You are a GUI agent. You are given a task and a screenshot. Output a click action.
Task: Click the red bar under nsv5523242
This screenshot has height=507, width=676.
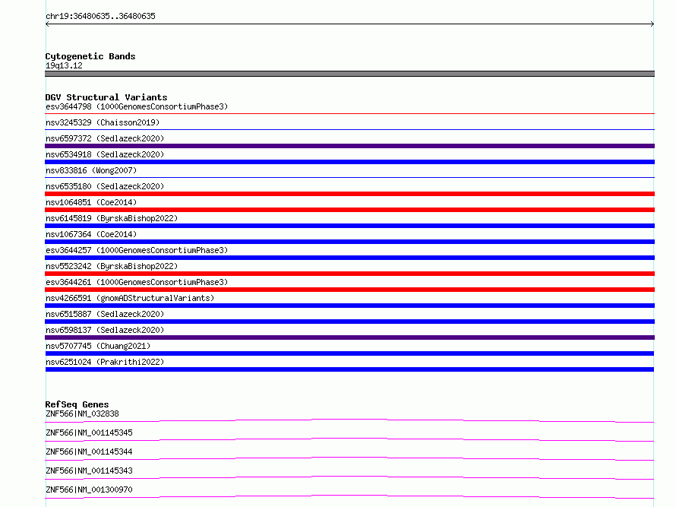[x=349, y=274]
